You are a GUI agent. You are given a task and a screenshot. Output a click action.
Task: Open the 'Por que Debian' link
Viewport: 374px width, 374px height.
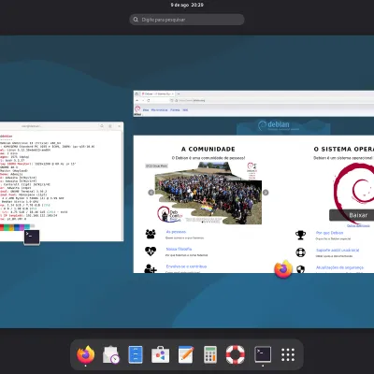coord(329,233)
